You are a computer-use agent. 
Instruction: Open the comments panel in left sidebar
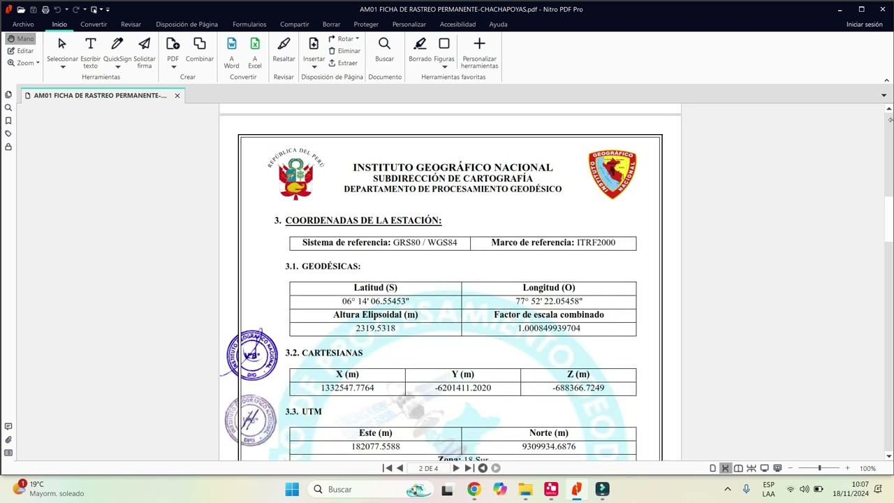8,427
